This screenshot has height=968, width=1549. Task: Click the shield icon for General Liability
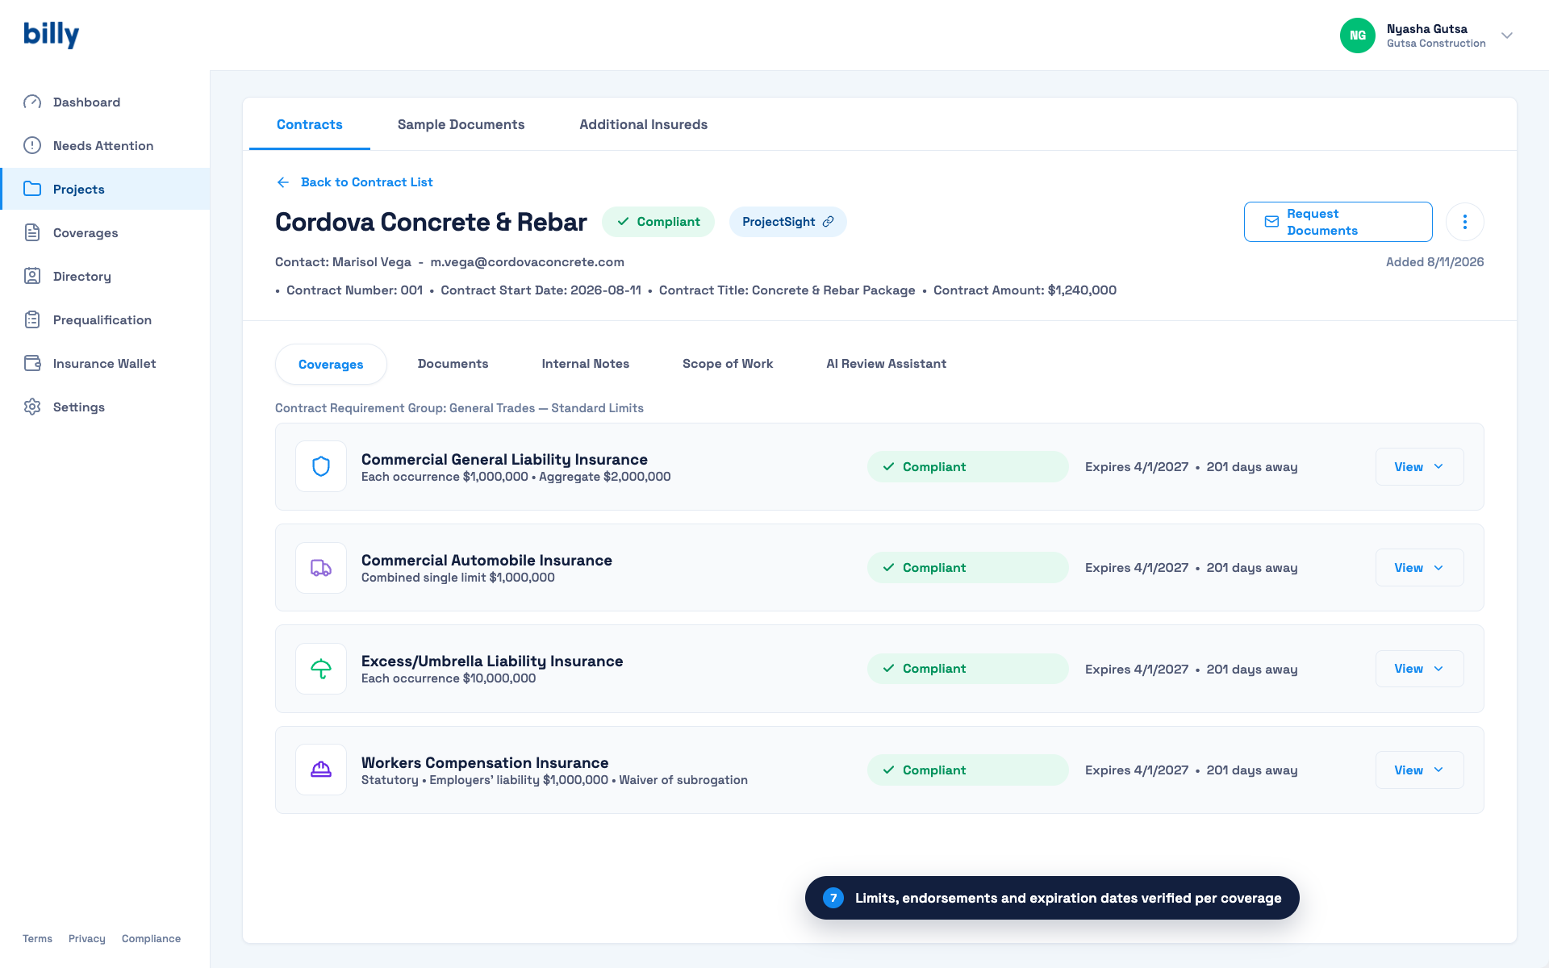(321, 466)
